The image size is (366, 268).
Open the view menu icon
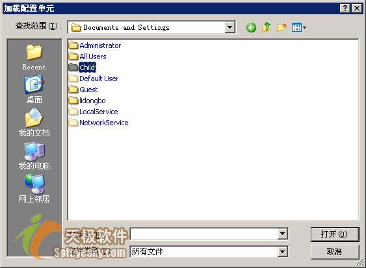coord(299,27)
